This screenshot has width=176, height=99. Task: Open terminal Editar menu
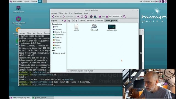coord(29,33)
